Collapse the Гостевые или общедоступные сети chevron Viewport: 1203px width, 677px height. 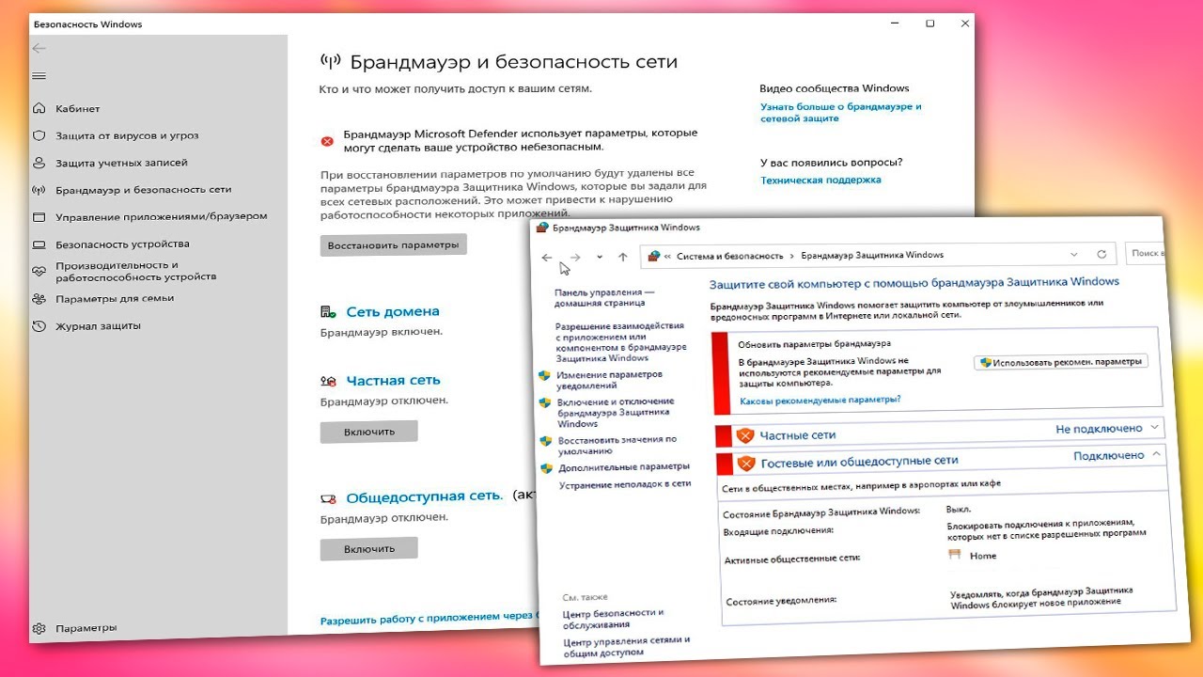pyautogui.click(x=1156, y=454)
